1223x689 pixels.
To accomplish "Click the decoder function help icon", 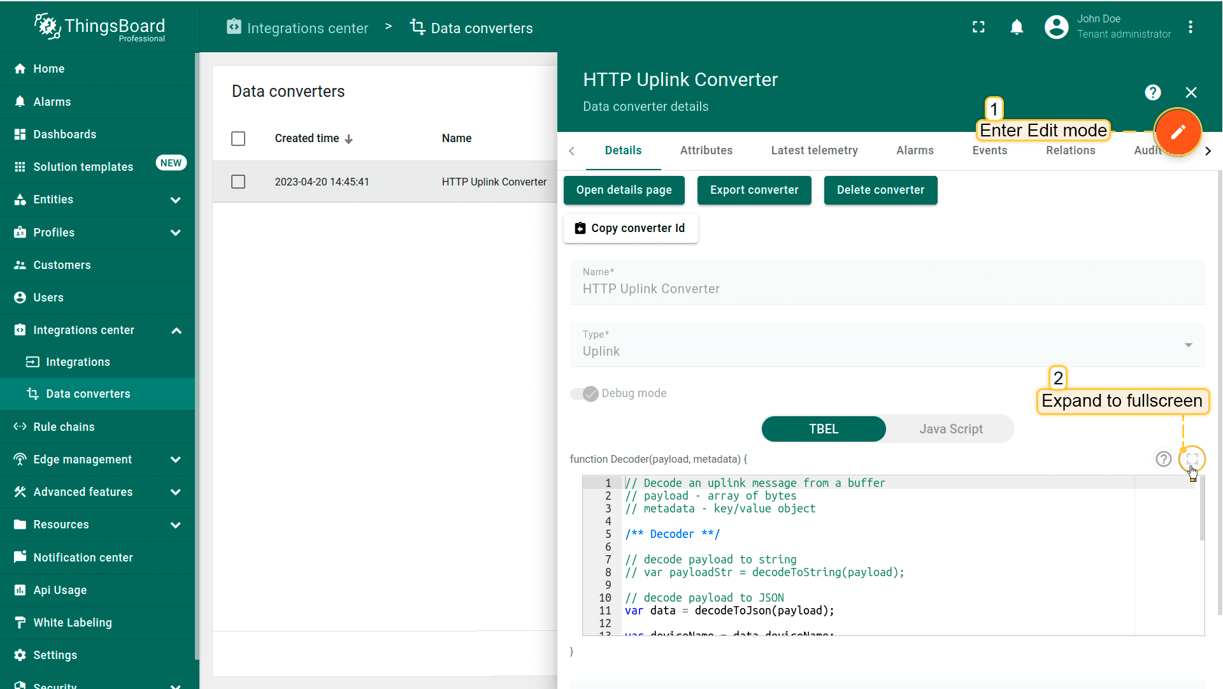I will tap(1163, 459).
